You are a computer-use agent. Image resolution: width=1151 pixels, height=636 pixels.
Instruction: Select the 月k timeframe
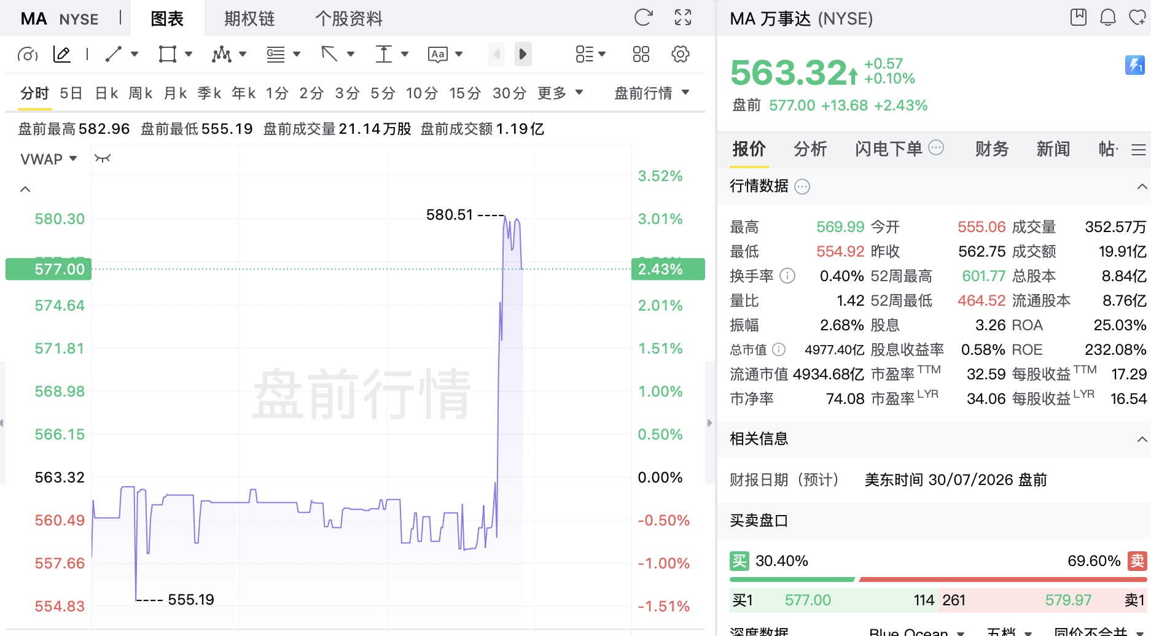coord(175,93)
